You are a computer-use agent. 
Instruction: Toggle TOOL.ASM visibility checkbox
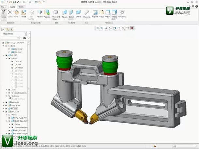(6, 105)
